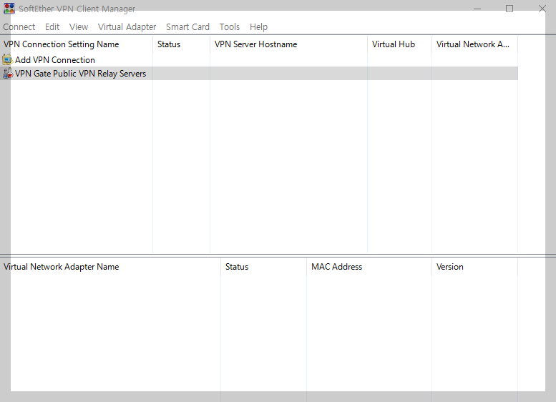The image size is (556, 402).
Task: Sort by MAC Address column header
Action: pyautogui.click(x=369, y=267)
